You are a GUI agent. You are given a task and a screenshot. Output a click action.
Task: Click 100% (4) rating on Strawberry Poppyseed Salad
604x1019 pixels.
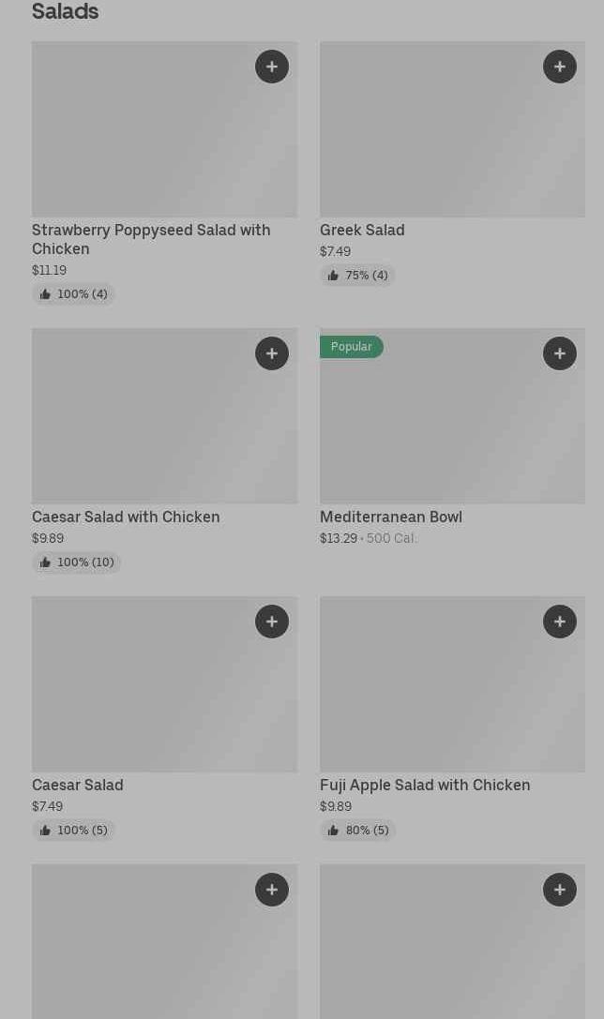point(73,294)
